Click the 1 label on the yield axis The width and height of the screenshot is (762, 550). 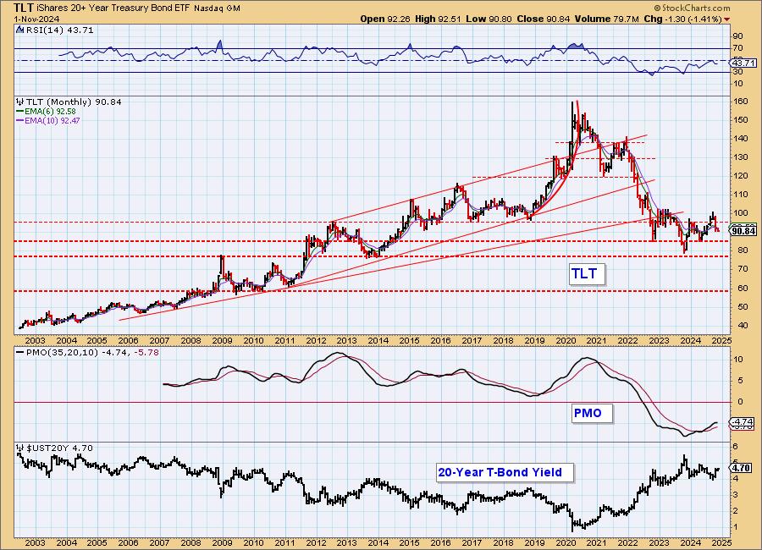(x=736, y=526)
